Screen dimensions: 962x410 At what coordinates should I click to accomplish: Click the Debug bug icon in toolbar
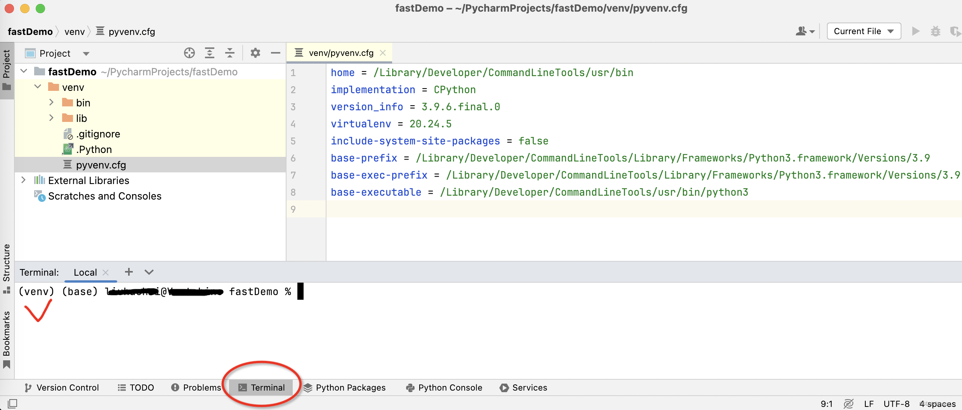coord(936,31)
